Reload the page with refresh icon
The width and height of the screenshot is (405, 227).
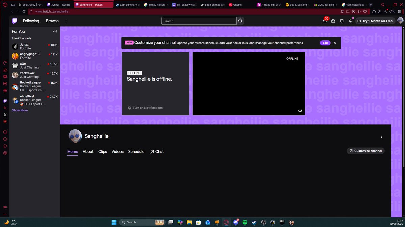(x=24, y=11)
